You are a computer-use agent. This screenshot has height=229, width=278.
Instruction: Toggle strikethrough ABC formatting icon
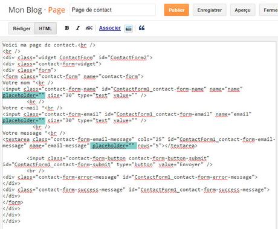pyautogui.click(x=89, y=28)
